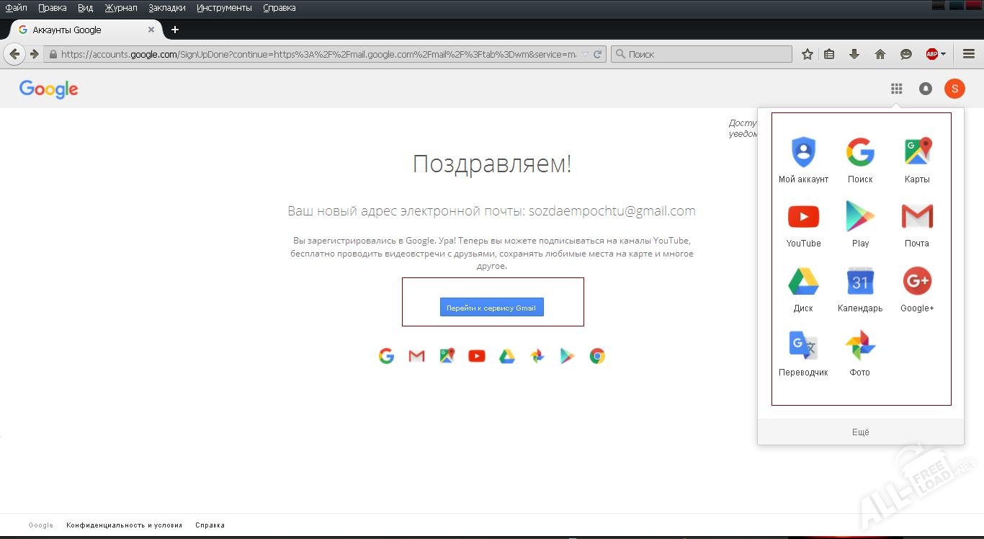This screenshot has width=984, height=539.
Task: Open Конфиденциальность и условия link
Action: [124, 525]
